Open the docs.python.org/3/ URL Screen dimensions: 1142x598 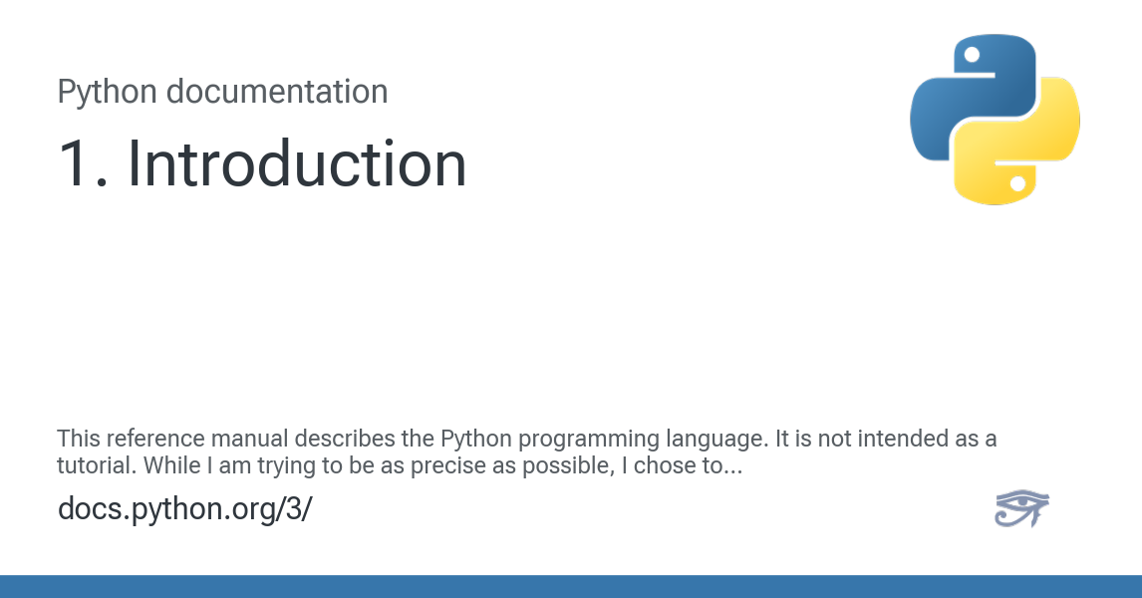coord(185,508)
